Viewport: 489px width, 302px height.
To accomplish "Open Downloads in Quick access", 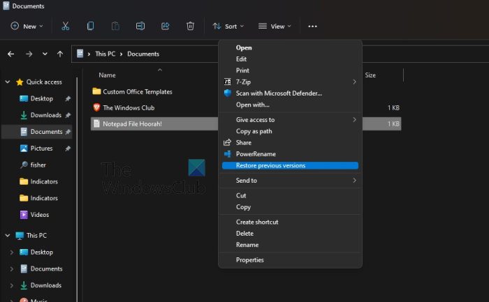I will [45, 115].
